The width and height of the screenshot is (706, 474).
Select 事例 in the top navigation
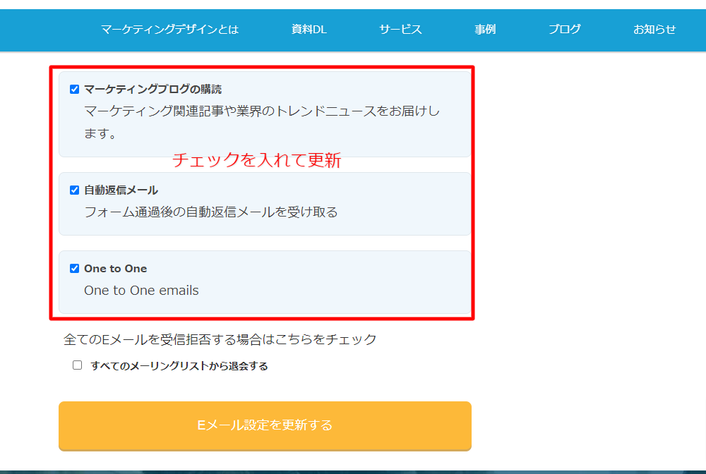(x=485, y=29)
